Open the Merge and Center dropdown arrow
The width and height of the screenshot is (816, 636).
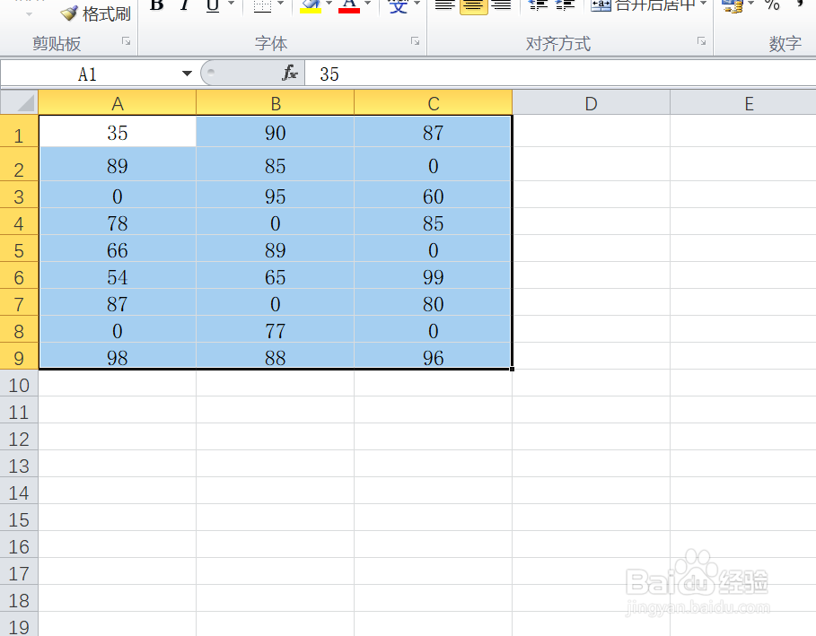pos(704,4)
